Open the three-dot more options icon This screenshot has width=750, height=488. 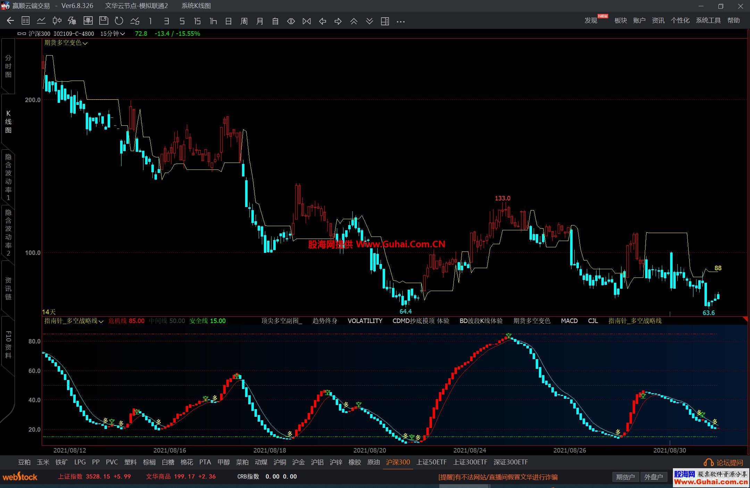tap(400, 21)
